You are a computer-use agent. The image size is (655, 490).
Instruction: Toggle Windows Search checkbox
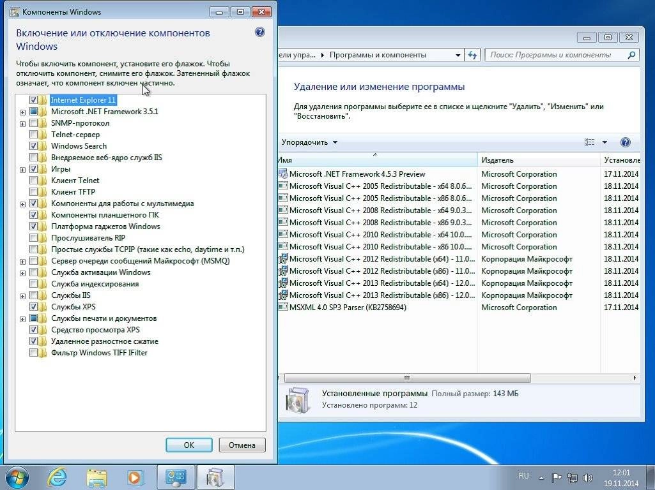(33, 146)
